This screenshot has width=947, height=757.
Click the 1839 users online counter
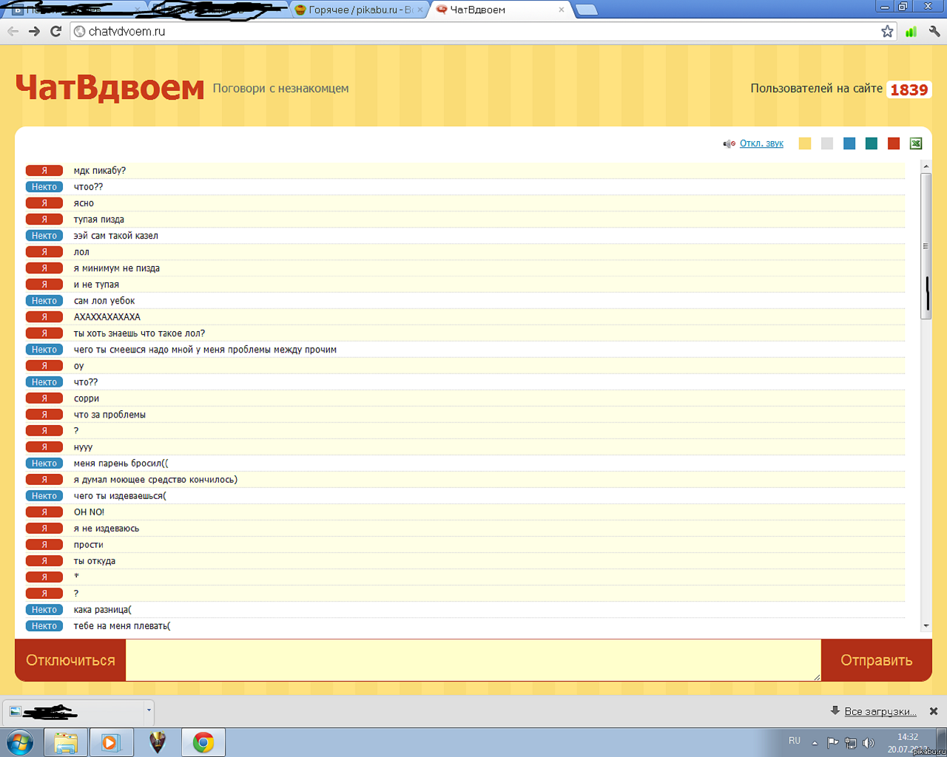pyautogui.click(x=909, y=89)
